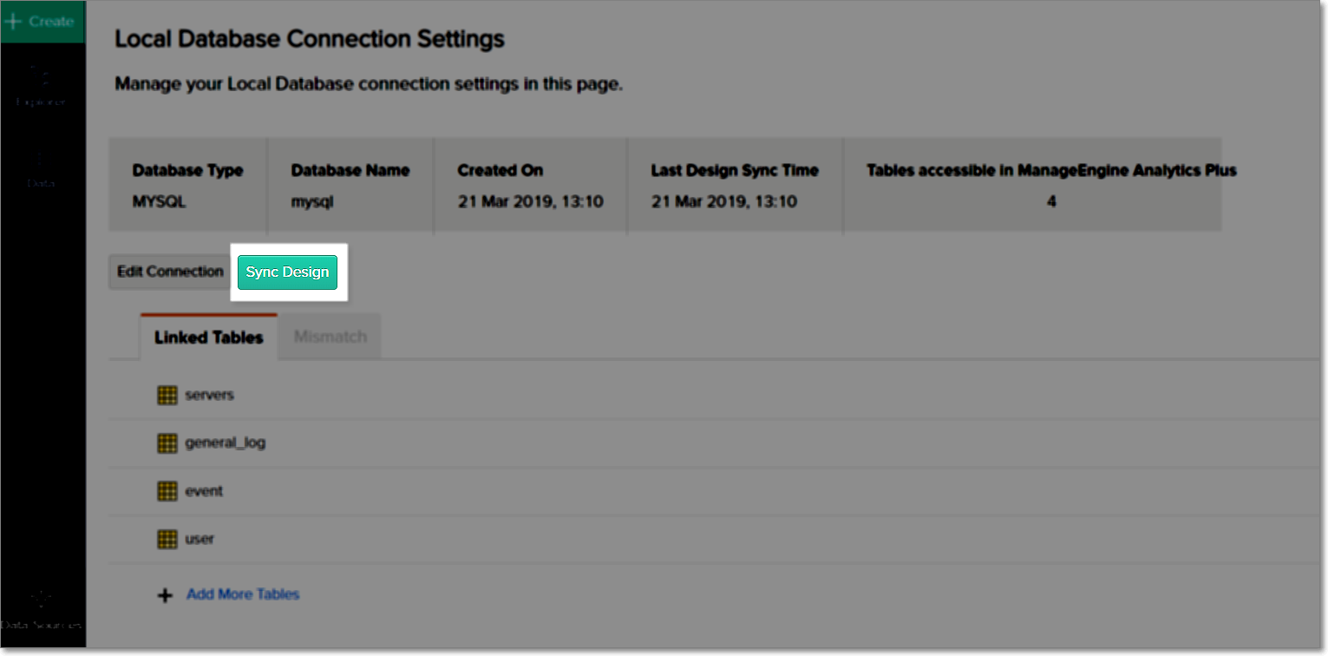Click the Sync Design button

(x=287, y=272)
